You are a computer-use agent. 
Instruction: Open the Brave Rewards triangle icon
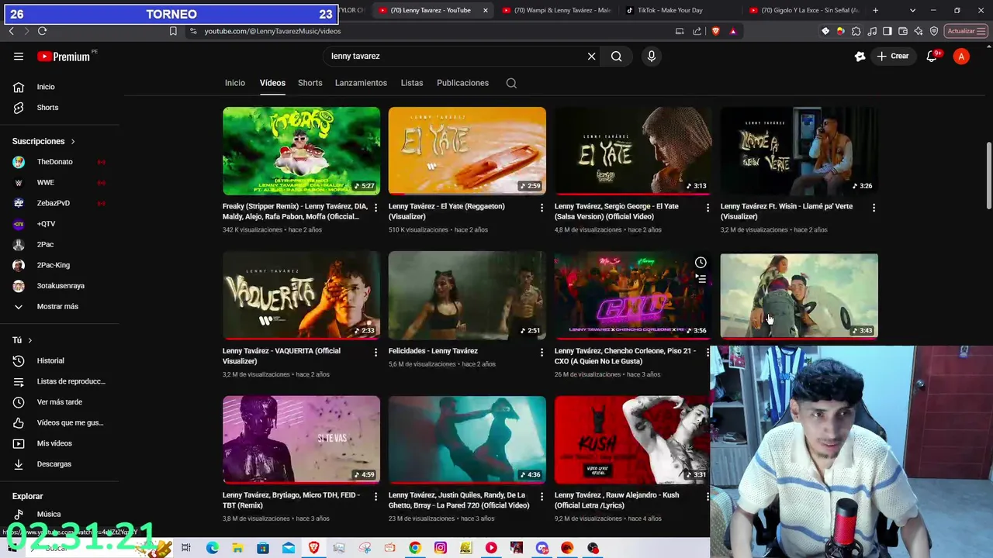click(733, 31)
